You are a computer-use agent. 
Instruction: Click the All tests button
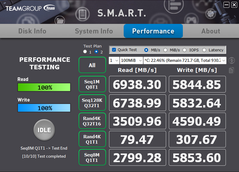tap(92, 65)
